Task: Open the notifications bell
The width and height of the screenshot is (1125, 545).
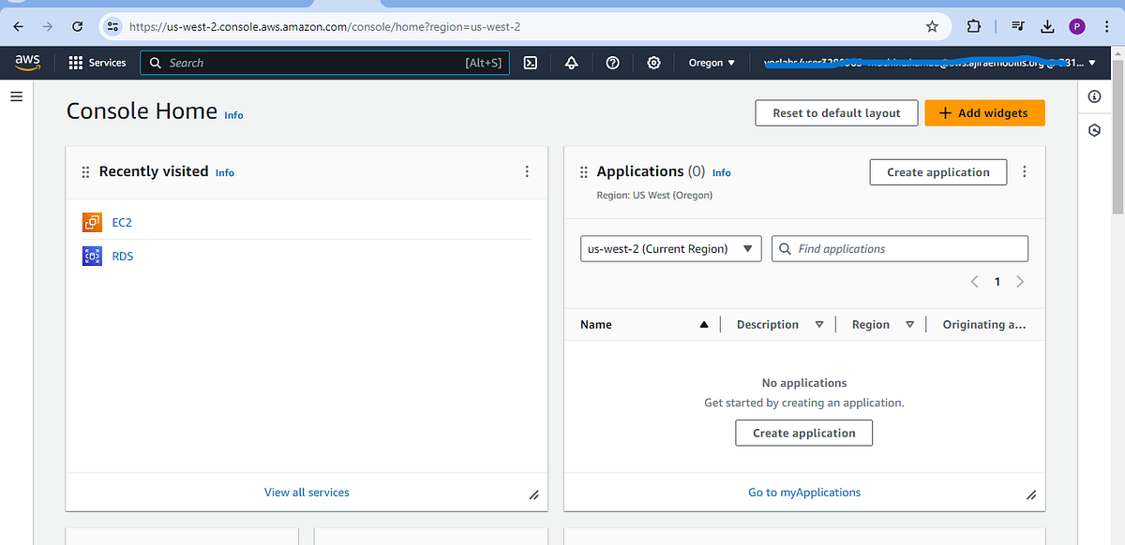Action: click(x=570, y=62)
